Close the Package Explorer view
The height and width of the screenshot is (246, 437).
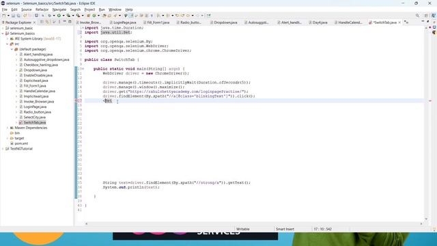[x=34, y=23]
